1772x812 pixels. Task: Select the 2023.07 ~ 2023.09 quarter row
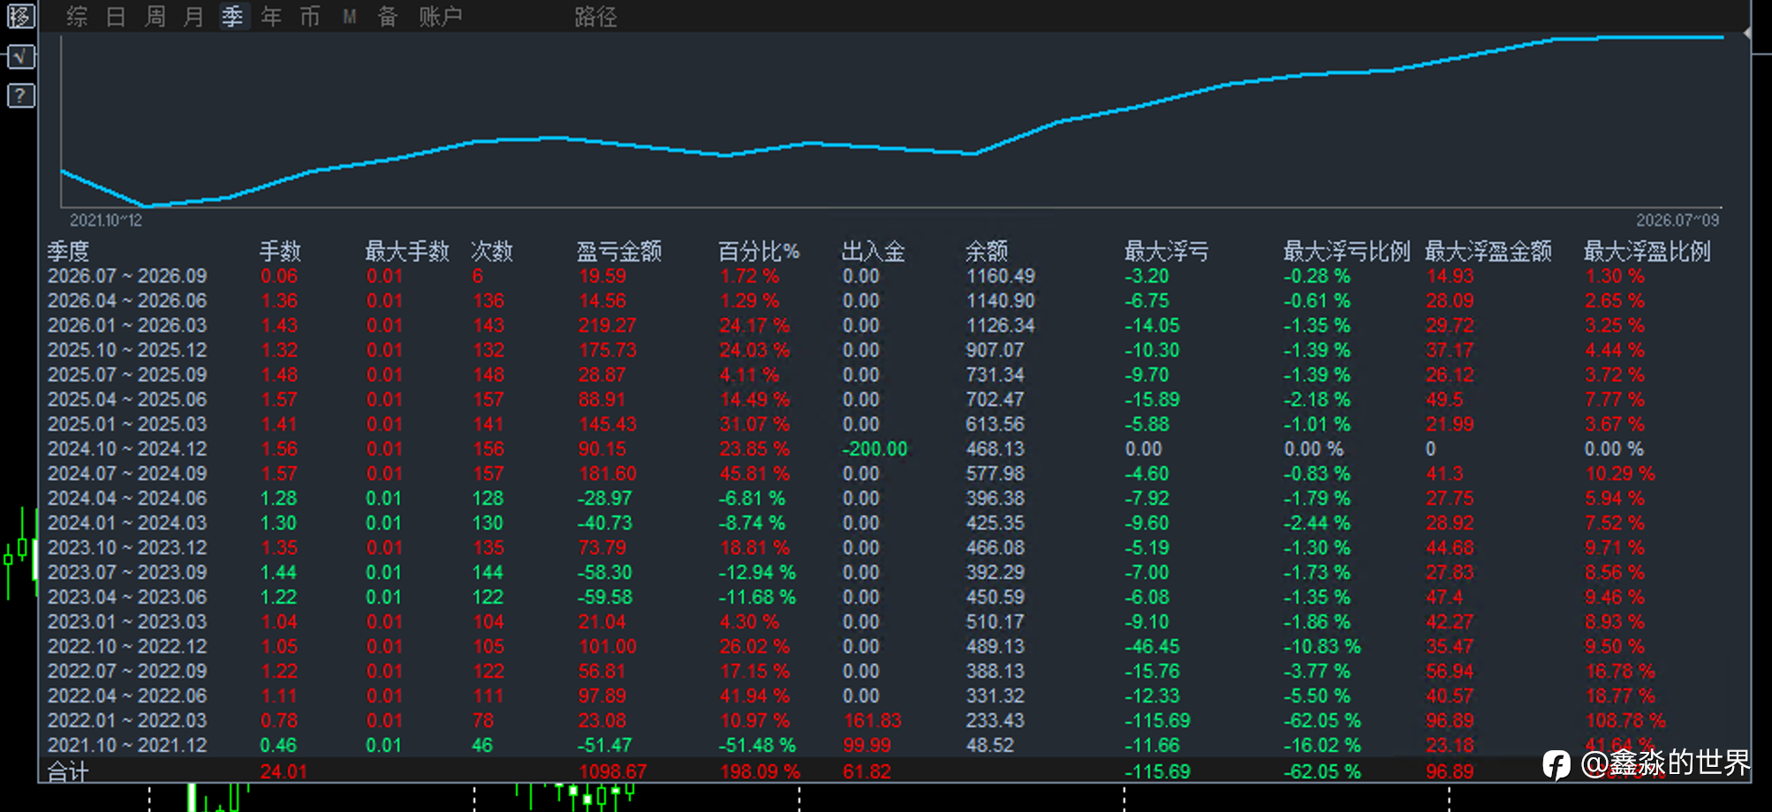pyautogui.click(x=894, y=573)
